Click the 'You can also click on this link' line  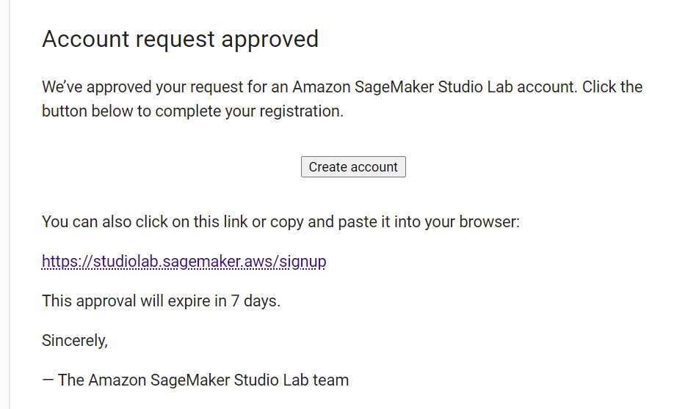[280, 222]
